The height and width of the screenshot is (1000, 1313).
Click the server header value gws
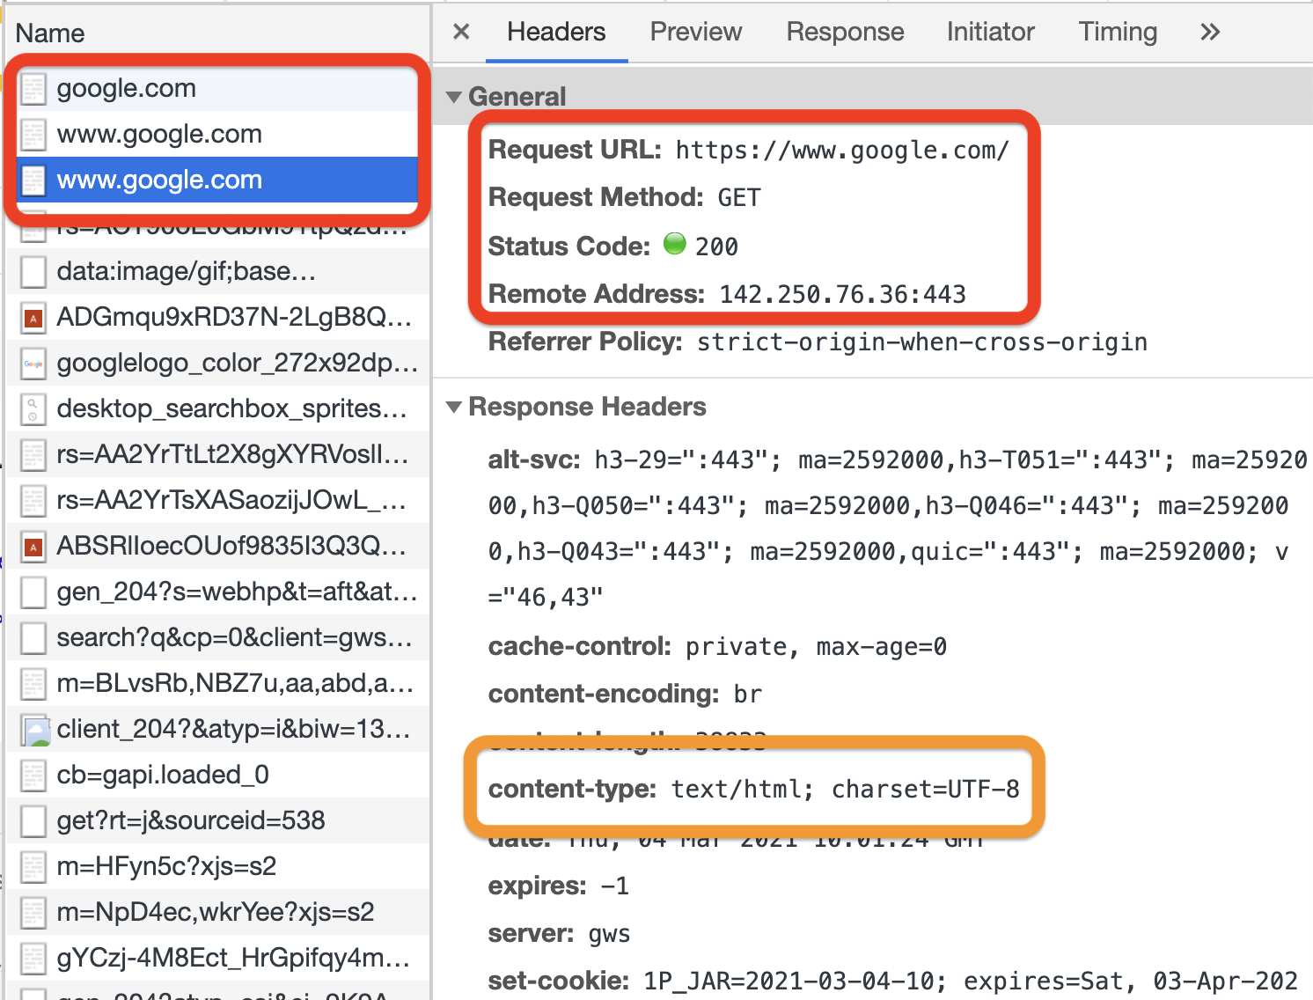coord(609,934)
